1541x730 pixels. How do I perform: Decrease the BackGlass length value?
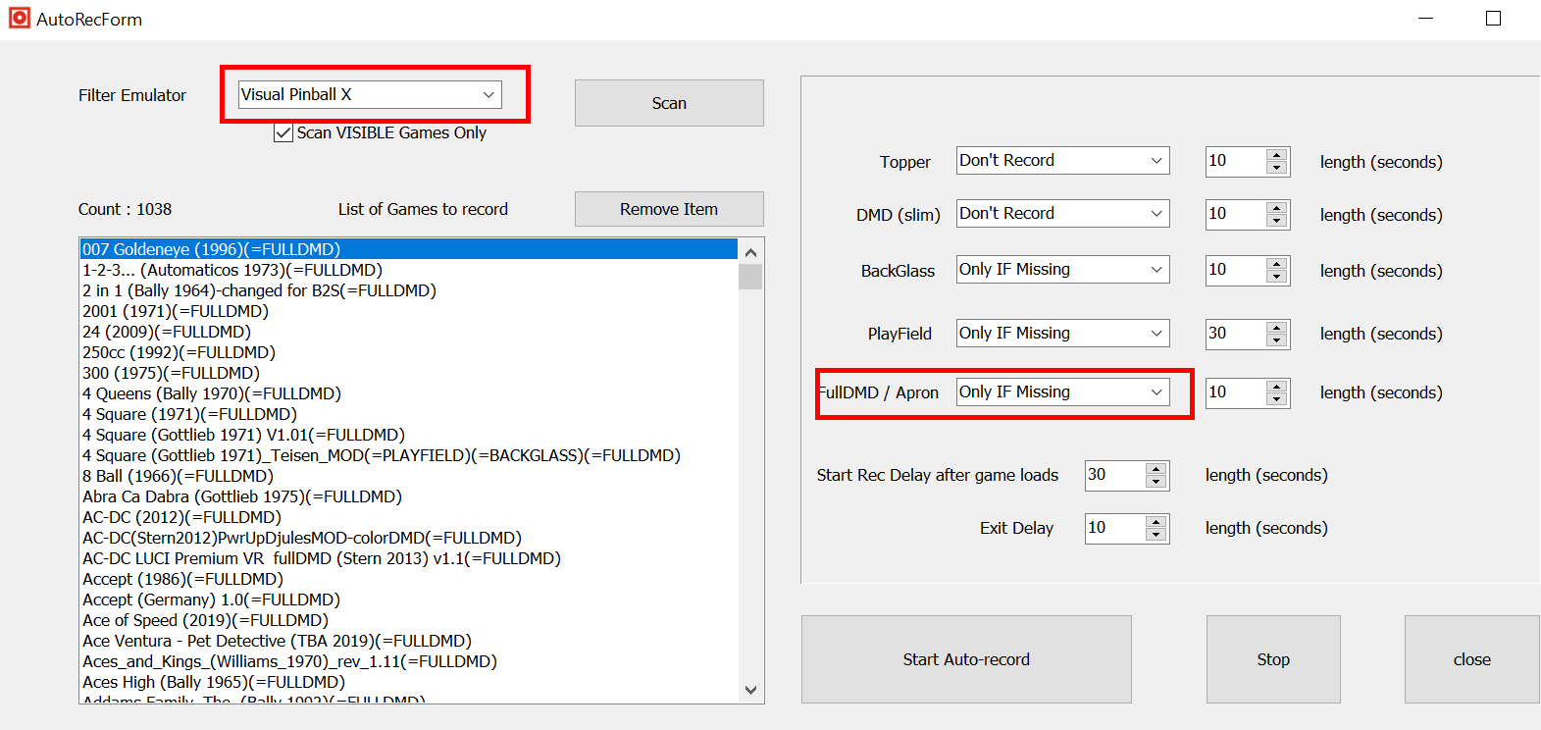(1276, 277)
